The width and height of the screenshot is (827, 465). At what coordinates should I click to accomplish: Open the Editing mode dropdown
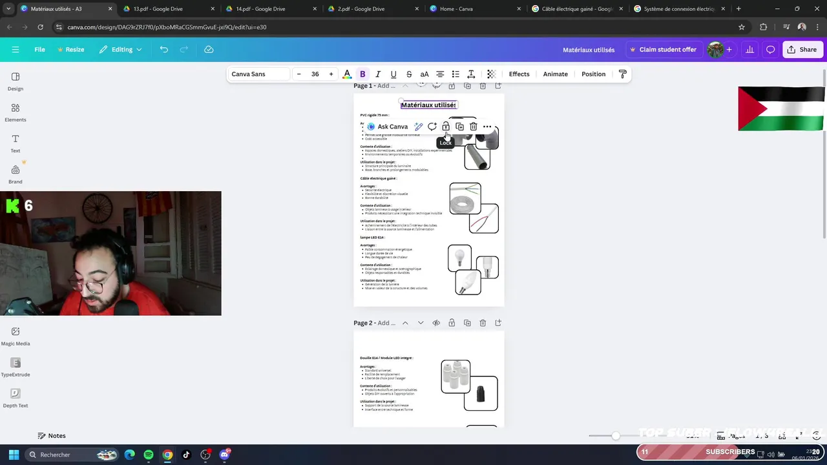[x=121, y=50]
